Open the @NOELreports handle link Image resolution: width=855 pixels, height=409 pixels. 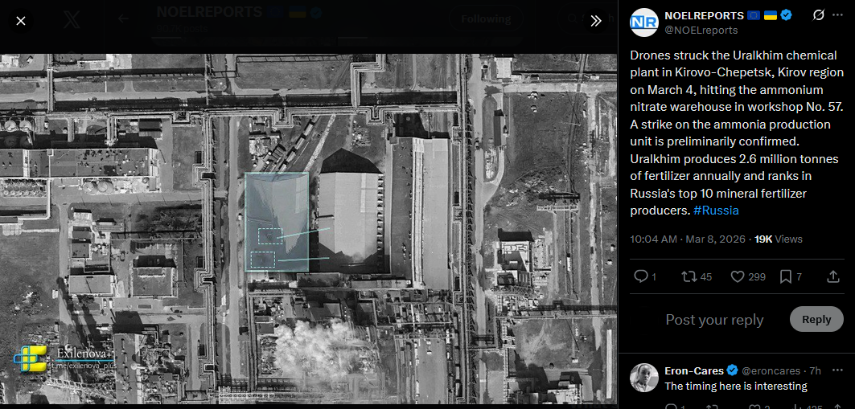pos(701,30)
